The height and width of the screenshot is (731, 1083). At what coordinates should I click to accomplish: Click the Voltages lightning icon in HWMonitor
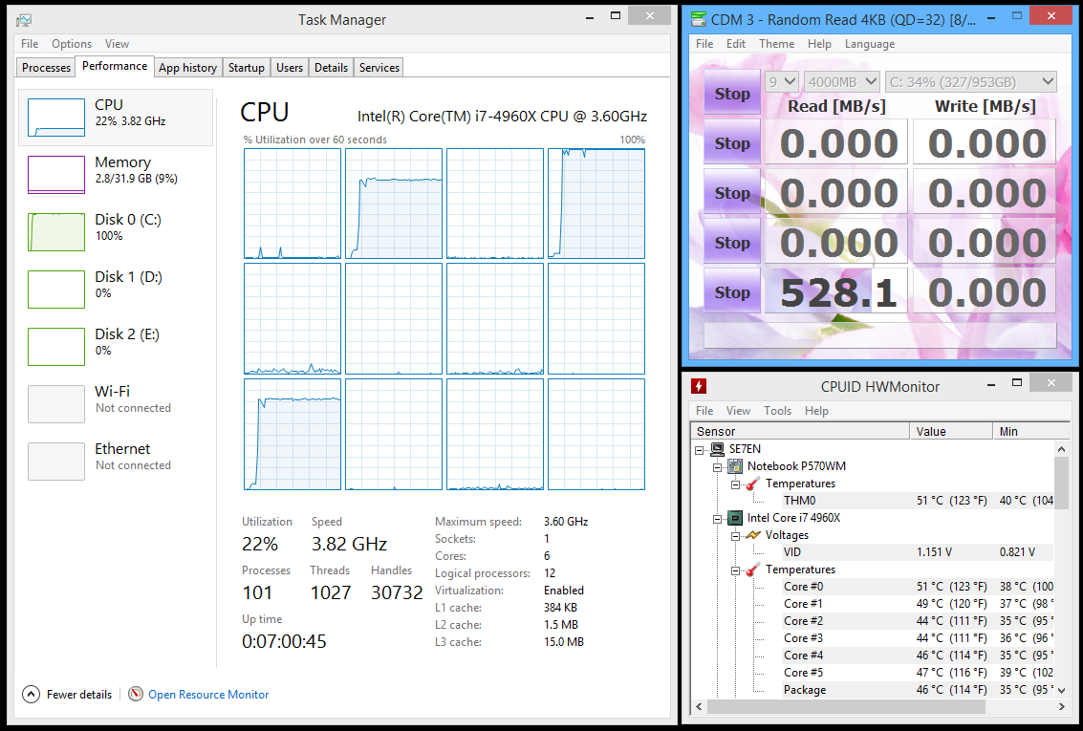click(753, 535)
